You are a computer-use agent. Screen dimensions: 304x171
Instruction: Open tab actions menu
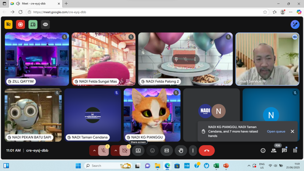tap(4, 4)
